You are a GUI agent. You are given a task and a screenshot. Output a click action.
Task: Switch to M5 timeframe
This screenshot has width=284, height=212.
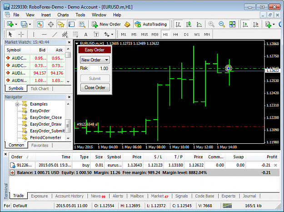pos(134,35)
